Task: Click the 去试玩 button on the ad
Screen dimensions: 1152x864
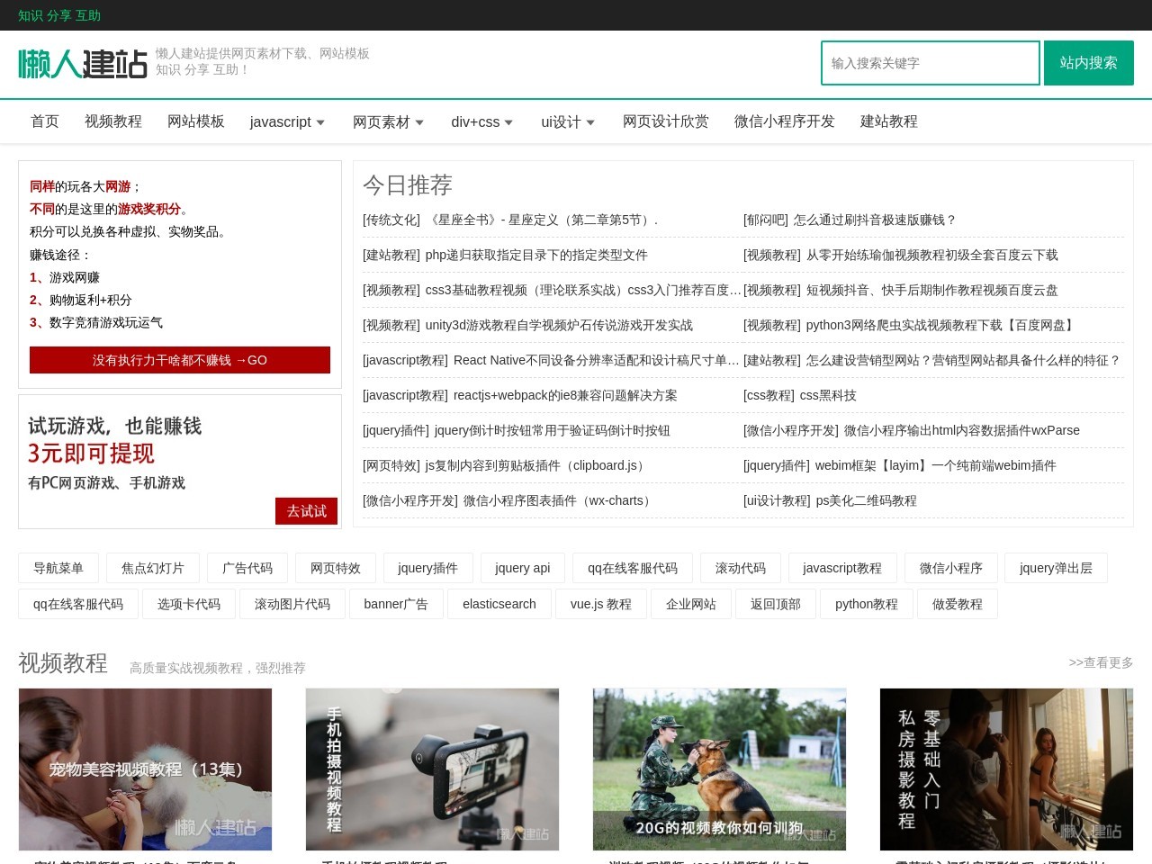Action: pyautogui.click(x=306, y=511)
